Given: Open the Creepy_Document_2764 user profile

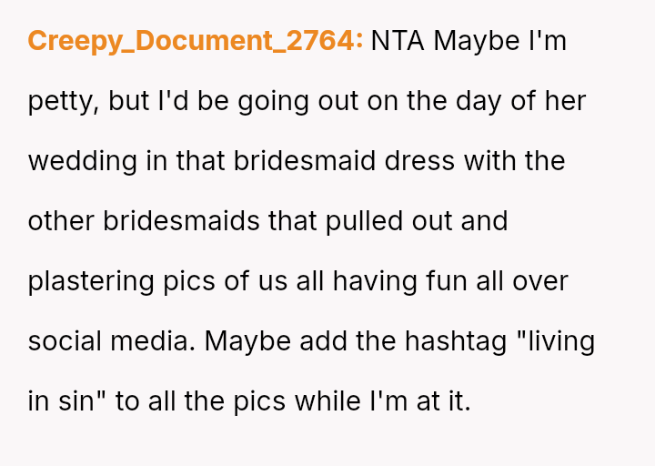Looking at the screenshot, I should coord(195,41).
